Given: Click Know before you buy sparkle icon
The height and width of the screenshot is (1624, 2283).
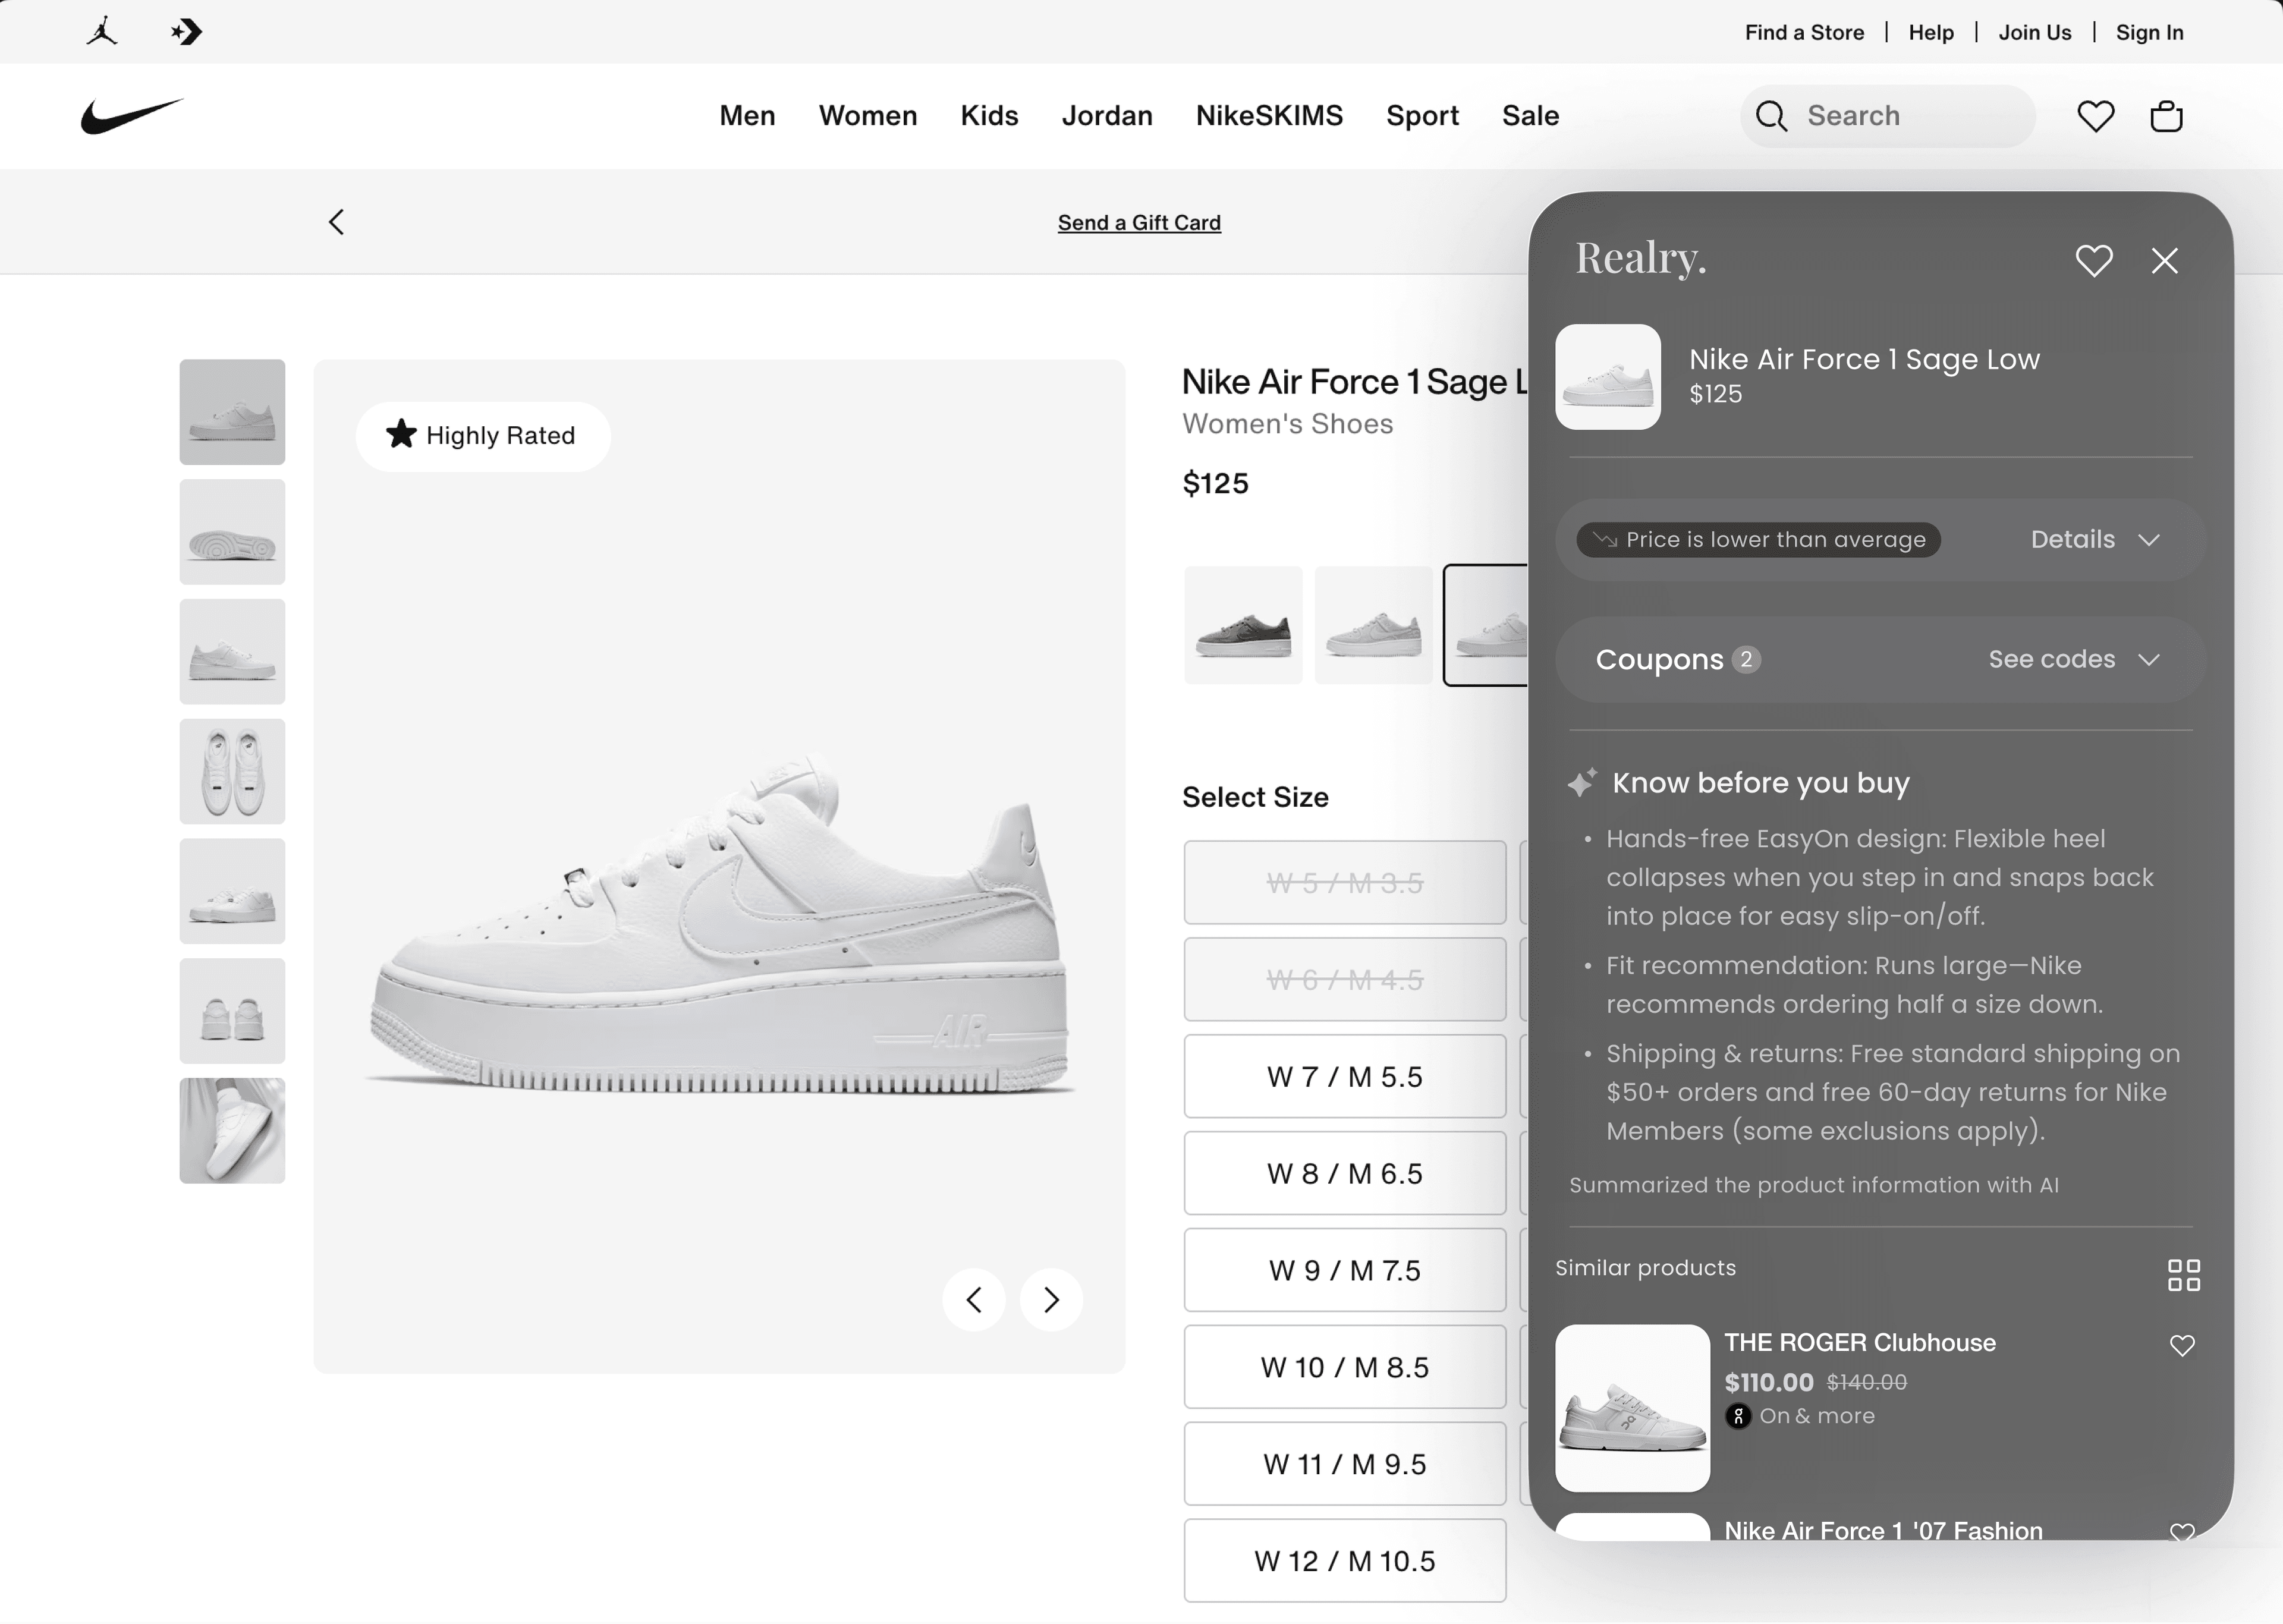Looking at the screenshot, I should tap(1582, 783).
